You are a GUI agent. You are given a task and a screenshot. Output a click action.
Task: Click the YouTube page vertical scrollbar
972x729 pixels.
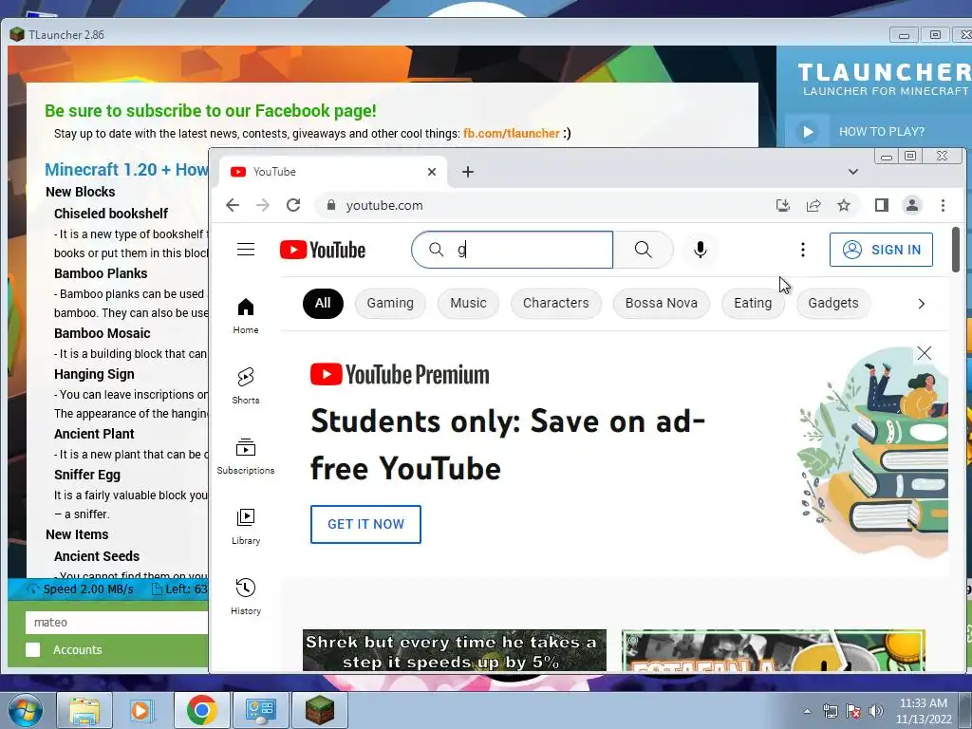(x=955, y=250)
